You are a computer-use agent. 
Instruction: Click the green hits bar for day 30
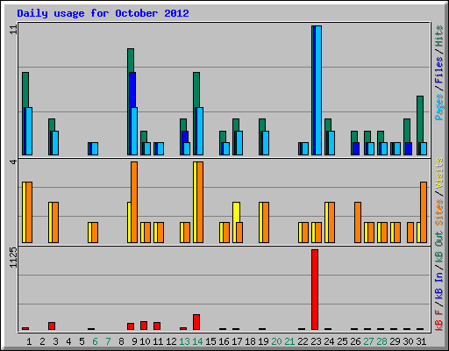coord(407,131)
